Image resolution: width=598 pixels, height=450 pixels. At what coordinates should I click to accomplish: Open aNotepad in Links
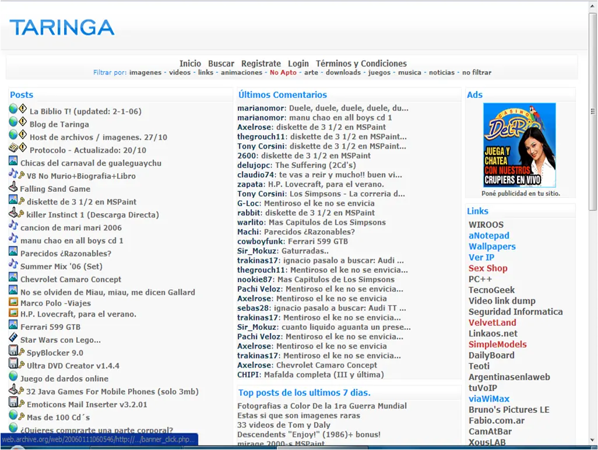(489, 235)
